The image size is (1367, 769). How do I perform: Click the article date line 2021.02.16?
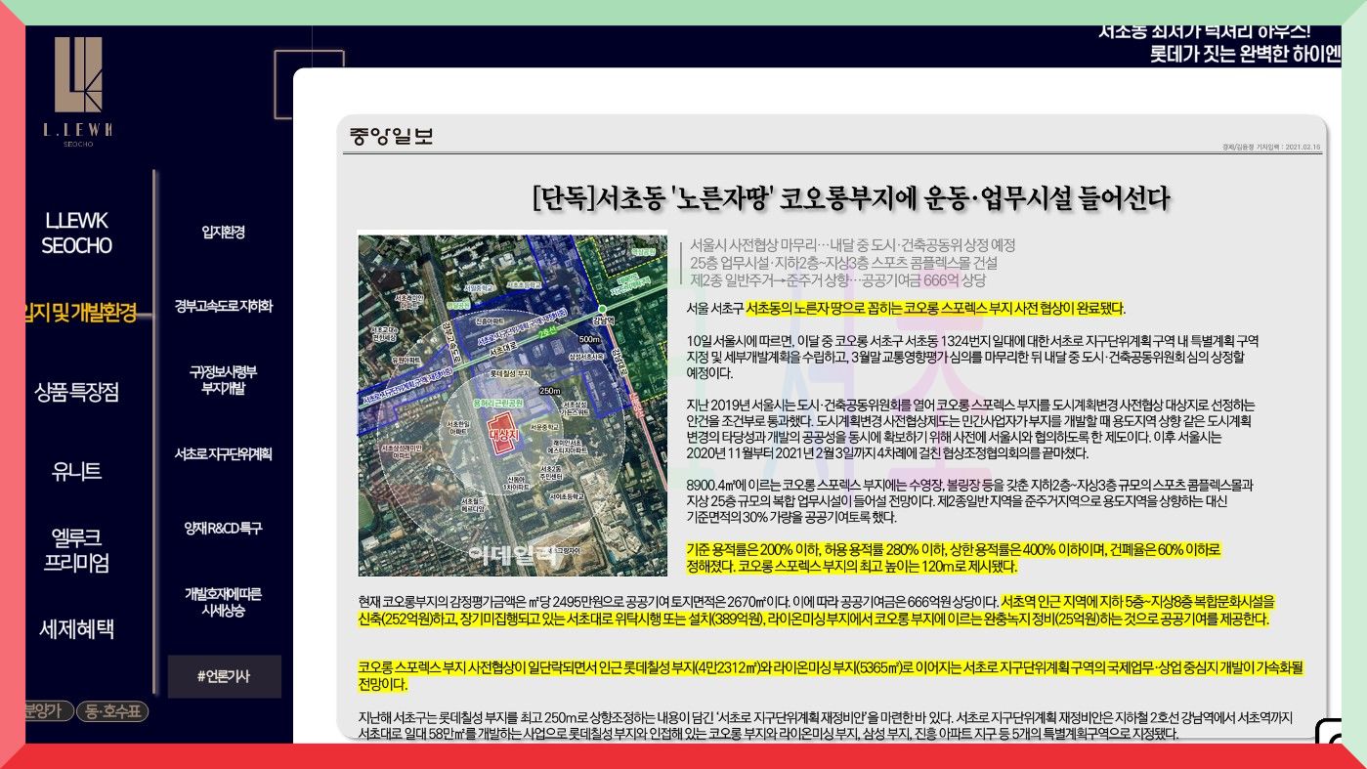point(1271,147)
